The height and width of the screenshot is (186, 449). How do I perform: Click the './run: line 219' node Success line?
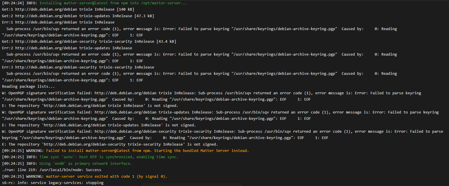52,170
